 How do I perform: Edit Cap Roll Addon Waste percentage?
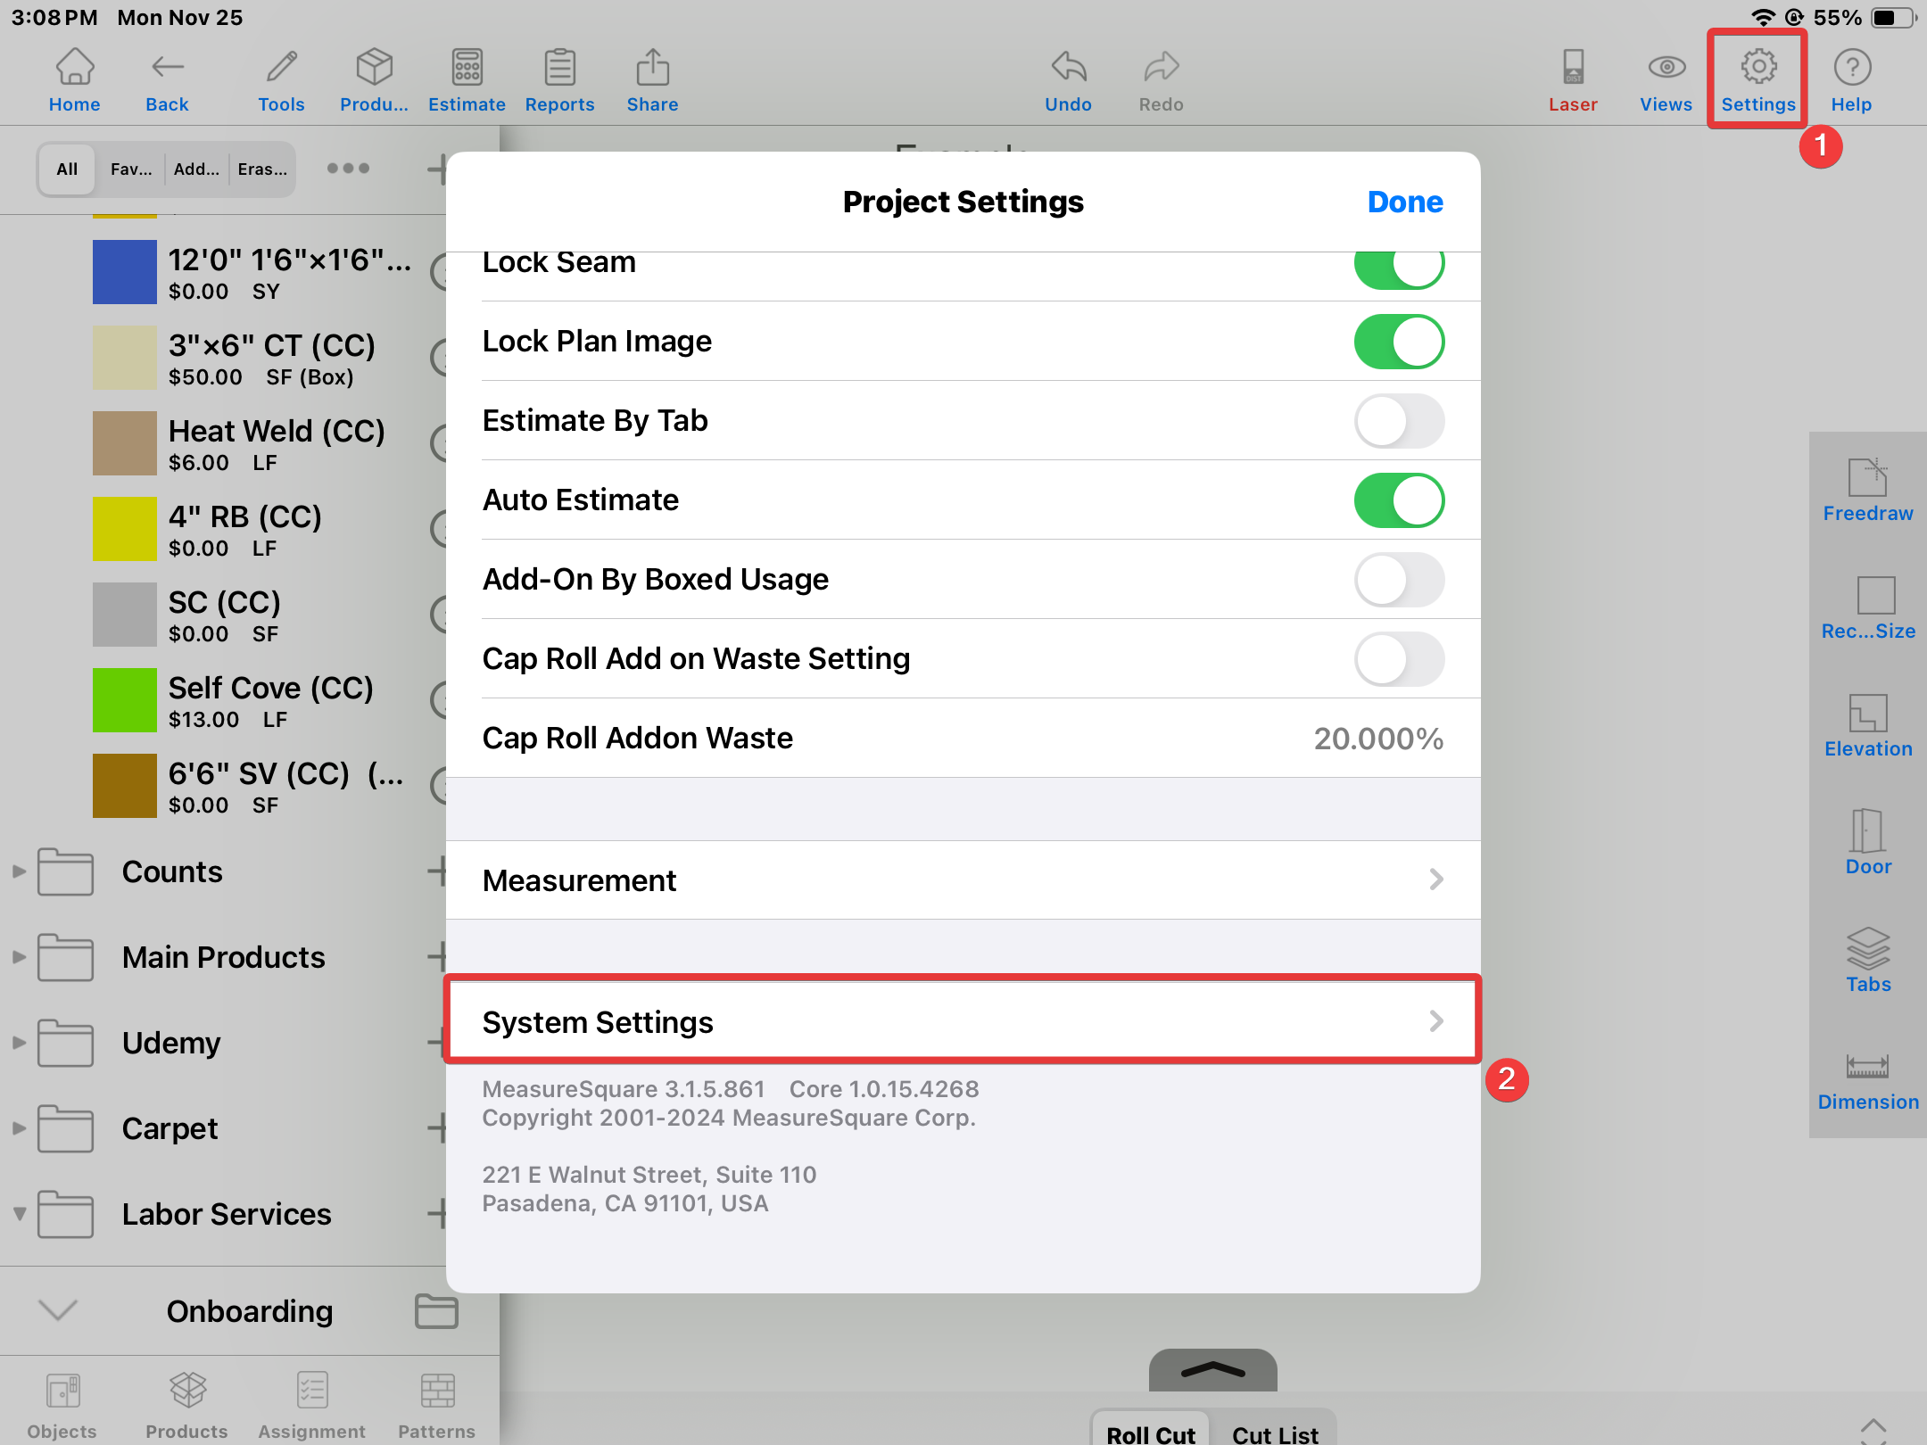coord(1377,739)
